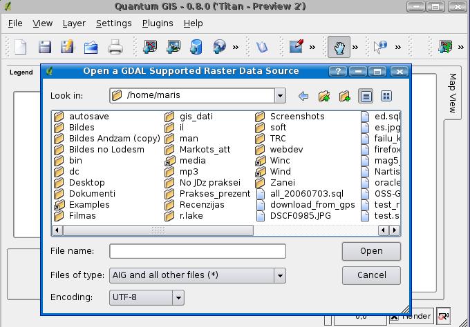Select the r.lake folder

(x=184, y=216)
